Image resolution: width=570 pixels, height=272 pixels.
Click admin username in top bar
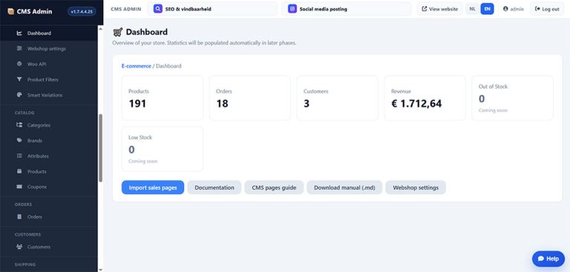(x=517, y=9)
